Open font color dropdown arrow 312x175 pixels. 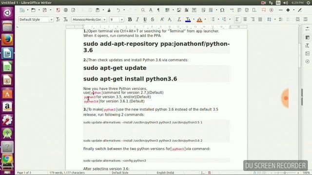[x=194, y=19]
